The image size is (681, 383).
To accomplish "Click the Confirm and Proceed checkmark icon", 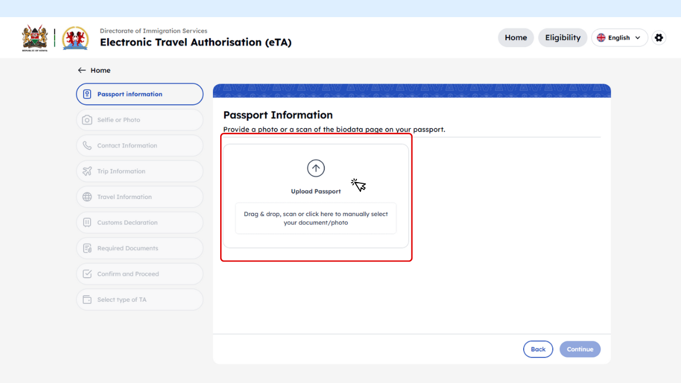I will click(87, 274).
